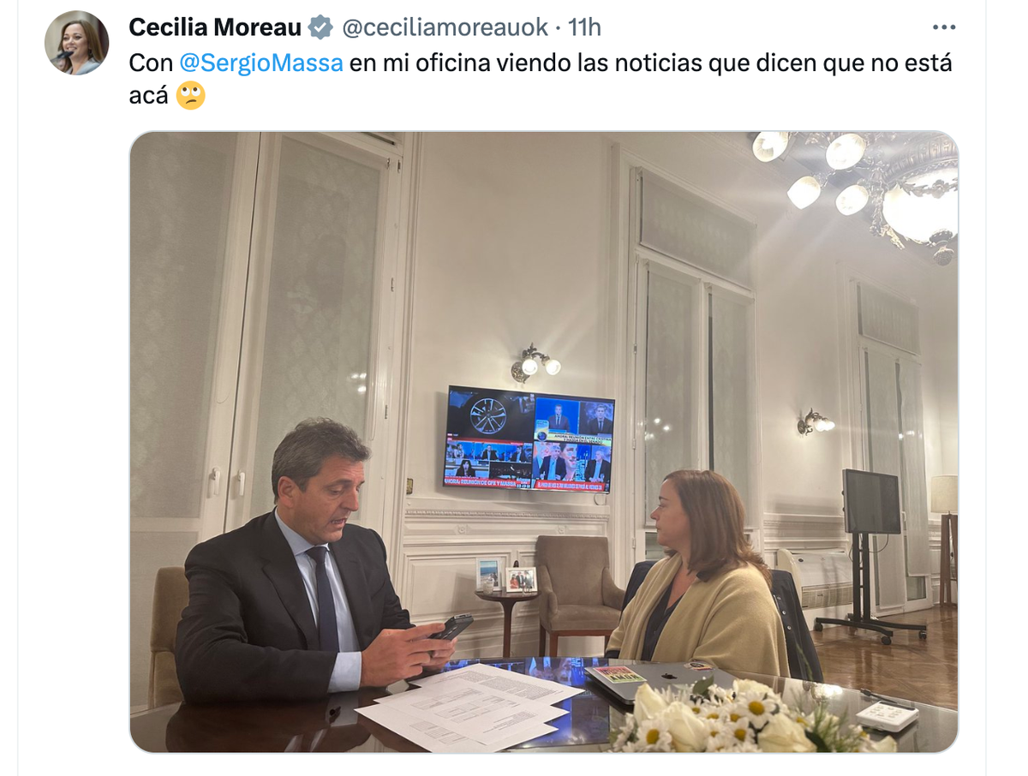The height and width of the screenshot is (776, 1028).
Task: Click the Cecilia Moreau display name
Action: [x=215, y=27]
